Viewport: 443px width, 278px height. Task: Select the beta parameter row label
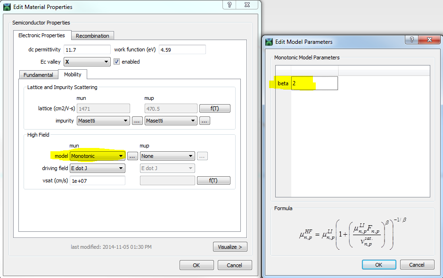(283, 83)
